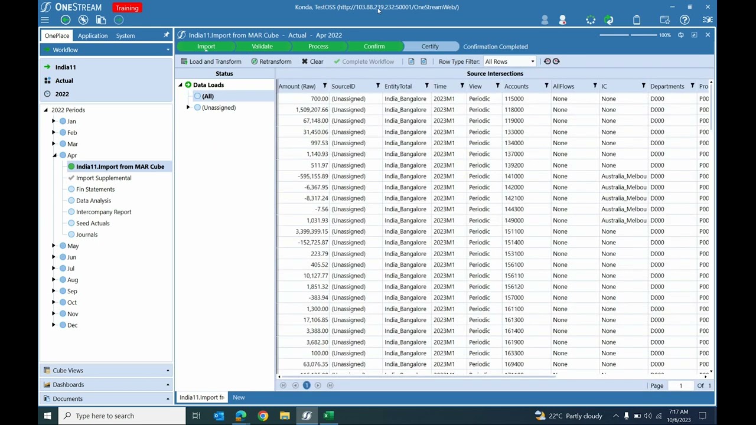Click the Clear button
The image size is (756, 425).
[x=312, y=61]
